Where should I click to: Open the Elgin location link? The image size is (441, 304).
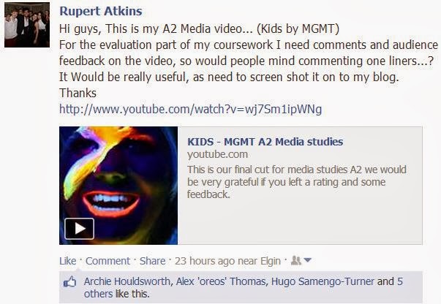271,261
